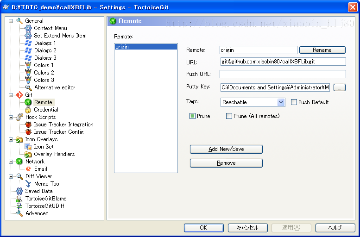Click the Rename button
360x237 pixels.
point(322,50)
